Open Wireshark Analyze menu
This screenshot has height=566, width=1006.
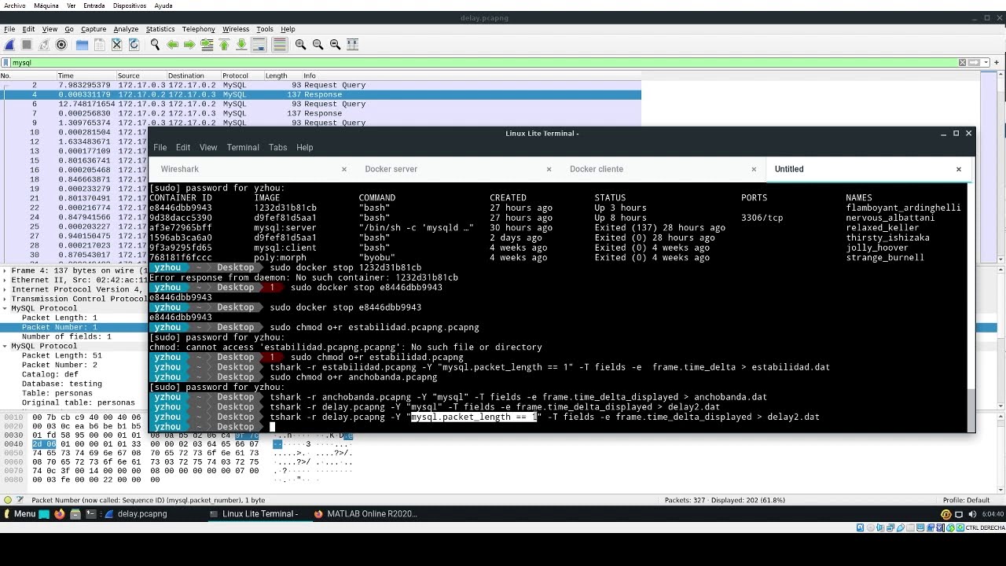126,29
